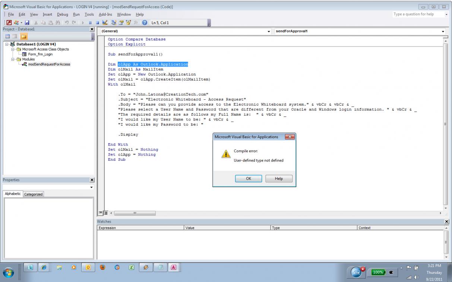Click the Redo arrow icon
This screenshot has width=452, height=282.
coord(74,23)
